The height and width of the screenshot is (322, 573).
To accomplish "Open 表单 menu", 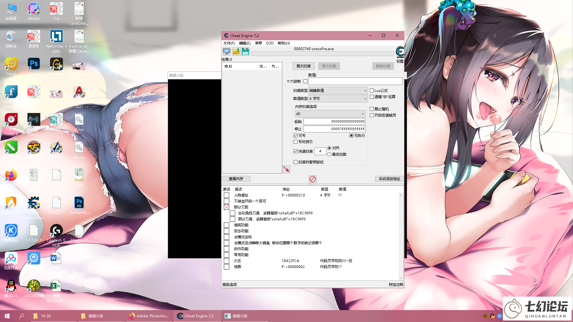I will point(258,43).
